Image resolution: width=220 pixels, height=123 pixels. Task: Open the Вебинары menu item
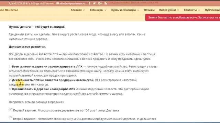(x=96, y=10)
